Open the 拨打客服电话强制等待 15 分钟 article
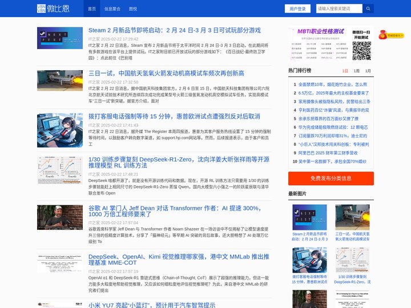 click(174, 116)
